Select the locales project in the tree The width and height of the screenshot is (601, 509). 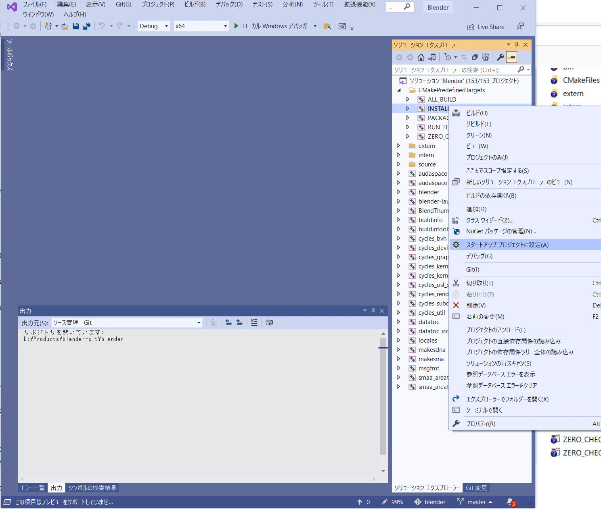click(x=428, y=341)
